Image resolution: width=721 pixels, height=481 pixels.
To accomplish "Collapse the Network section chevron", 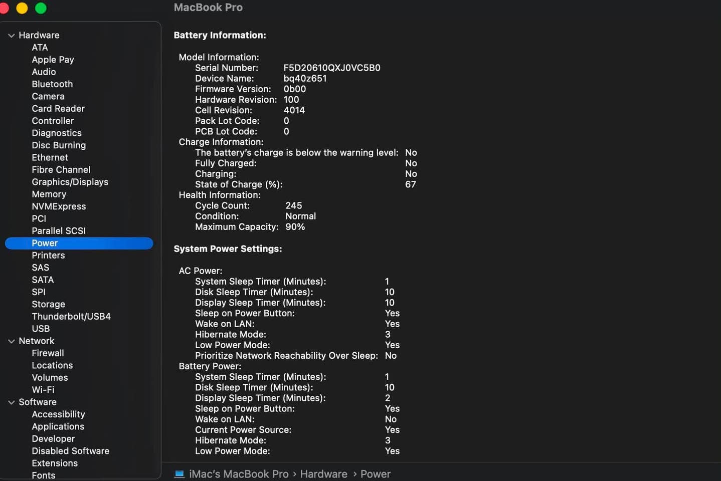I will click(11, 341).
